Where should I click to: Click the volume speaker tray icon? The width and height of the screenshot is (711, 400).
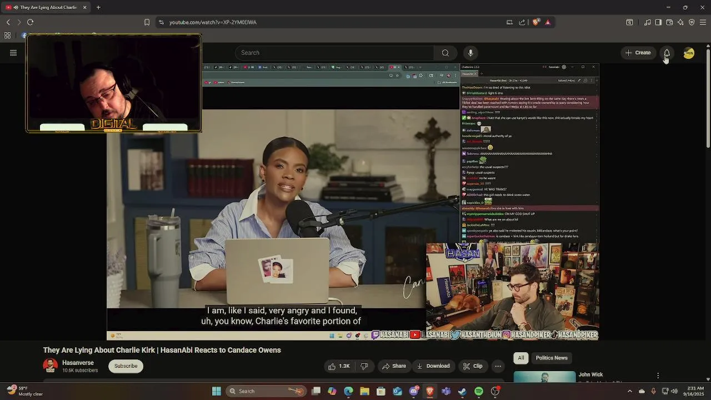(x=675, y=391)
